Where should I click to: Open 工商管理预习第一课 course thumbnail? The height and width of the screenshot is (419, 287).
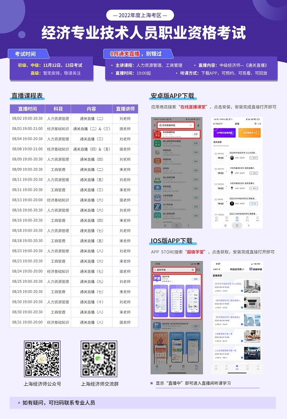click(252, 336)
